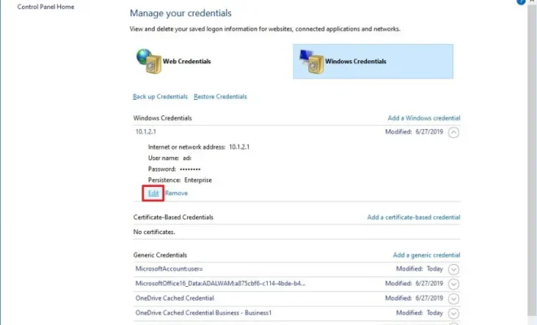Go to Control Panel Home
The image size is (537, 325).
[x=46, y=6]
